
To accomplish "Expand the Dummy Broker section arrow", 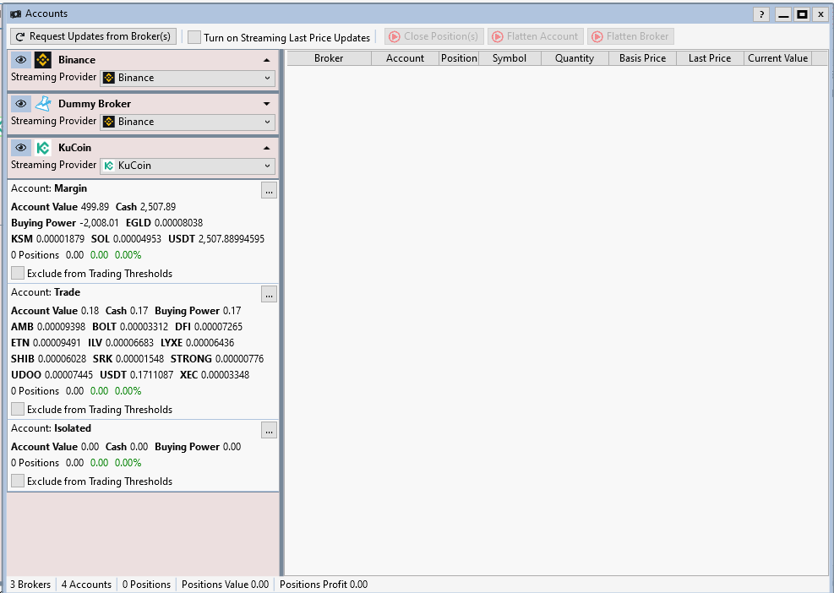I will click(267, 104).
